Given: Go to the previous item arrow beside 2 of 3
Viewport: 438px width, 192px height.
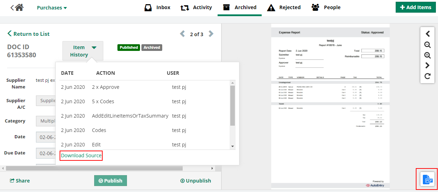Looking at the screenshot, I should pyautogui.click(x=182, y=34).
